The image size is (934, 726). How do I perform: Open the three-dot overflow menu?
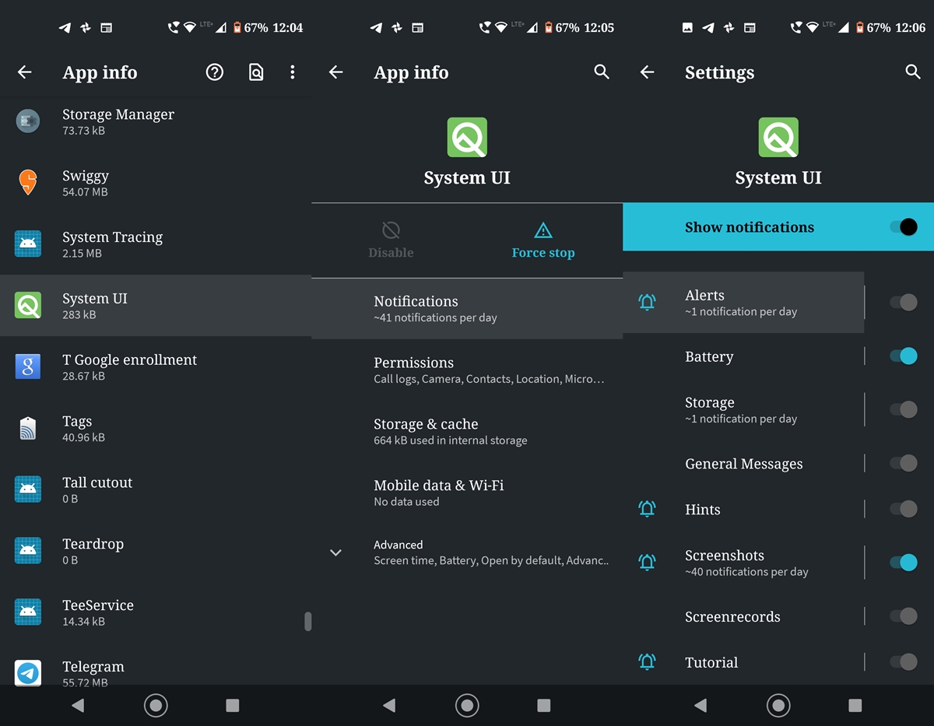pos(293,72)
